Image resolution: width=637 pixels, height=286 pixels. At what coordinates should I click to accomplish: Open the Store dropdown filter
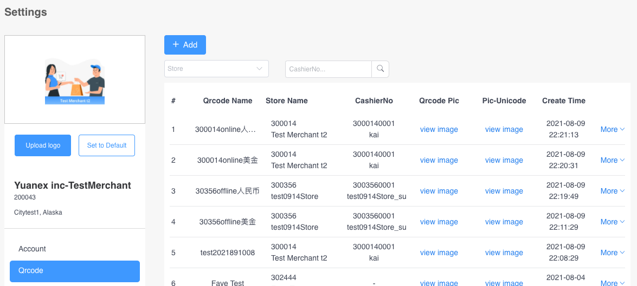pyautogui.click(x=216, y=69)
